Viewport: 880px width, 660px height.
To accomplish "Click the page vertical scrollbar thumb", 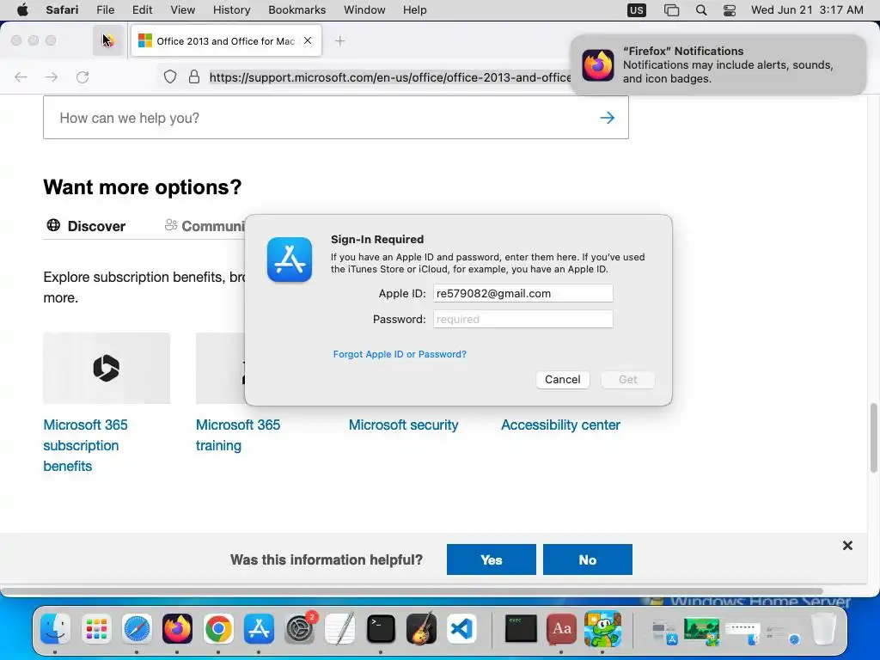I will pos(874,437).
